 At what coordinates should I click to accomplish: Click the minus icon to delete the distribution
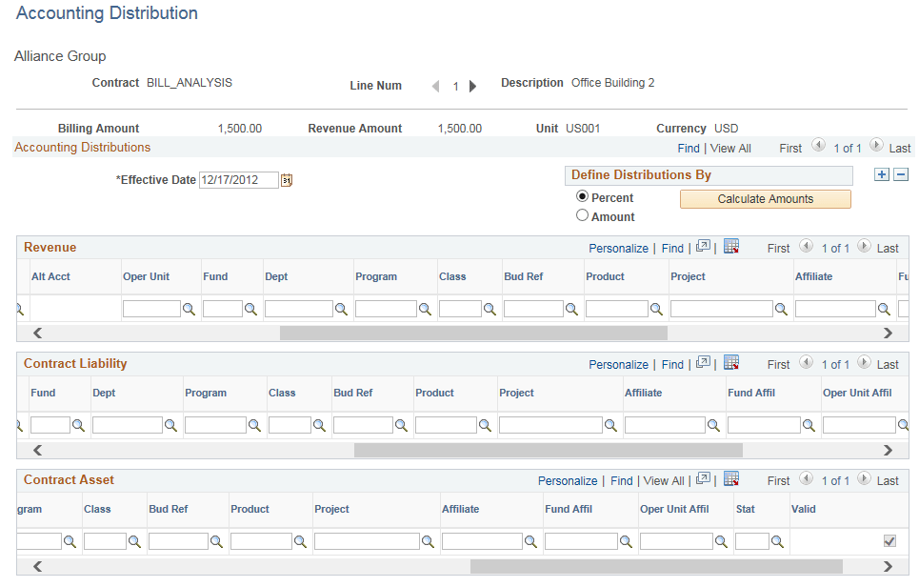point(901,174)
